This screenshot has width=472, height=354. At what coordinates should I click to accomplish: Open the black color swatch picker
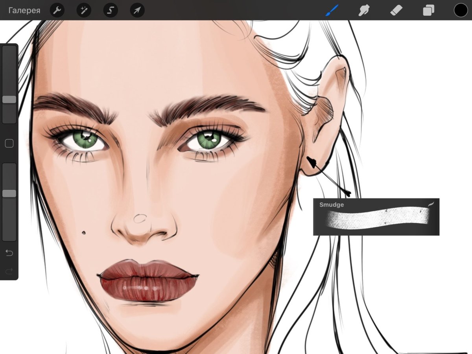click(461, 10)
